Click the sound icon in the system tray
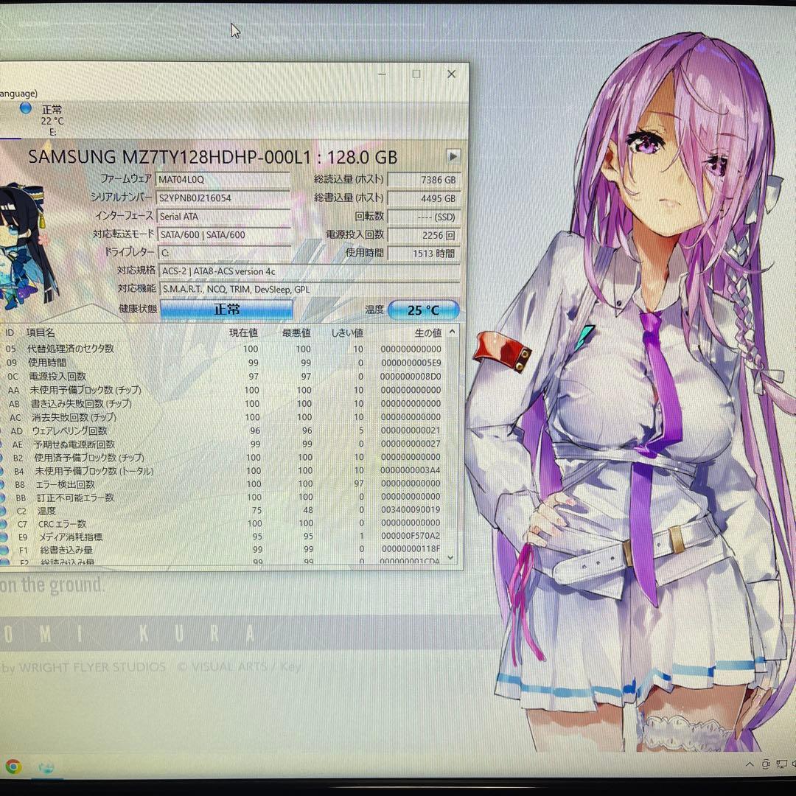The height and width of the screenshot is (796, 796). (794, 764)
